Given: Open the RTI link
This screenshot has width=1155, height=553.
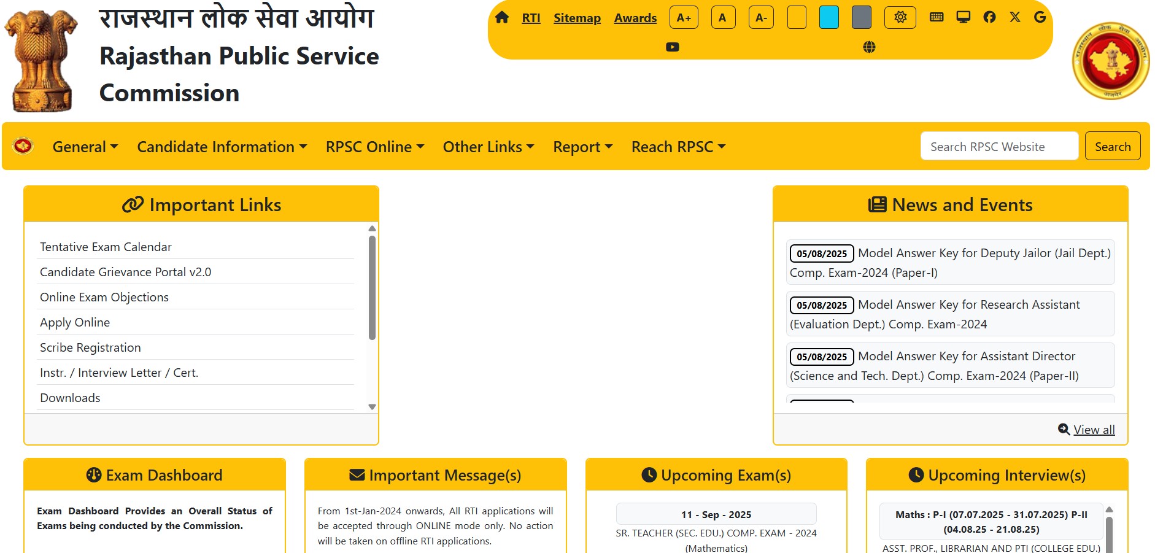Looking at the screenshot, I should tap(531, 18).
